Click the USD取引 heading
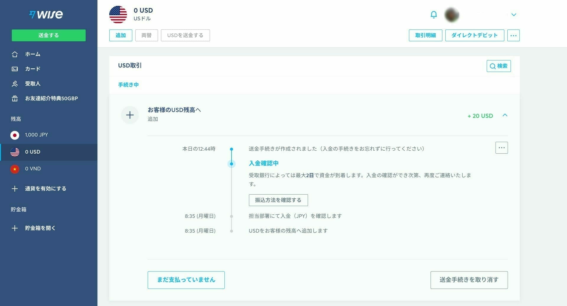Screen dimensions: 567x306 coord(130,65)
